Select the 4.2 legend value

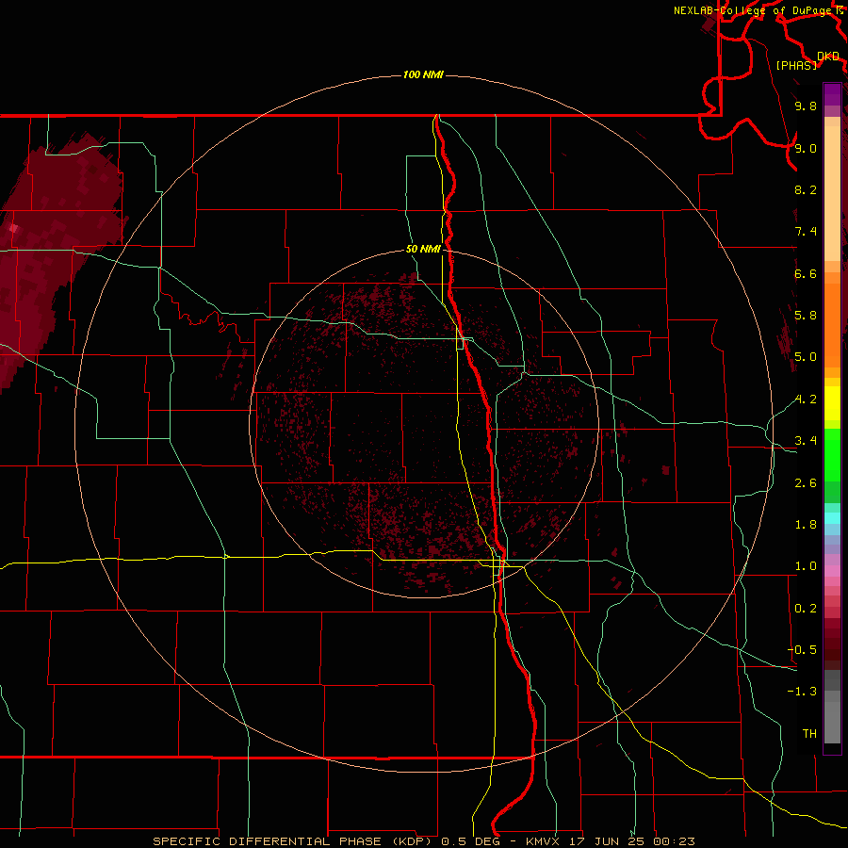pyautogui.click(x=806, y=400)
